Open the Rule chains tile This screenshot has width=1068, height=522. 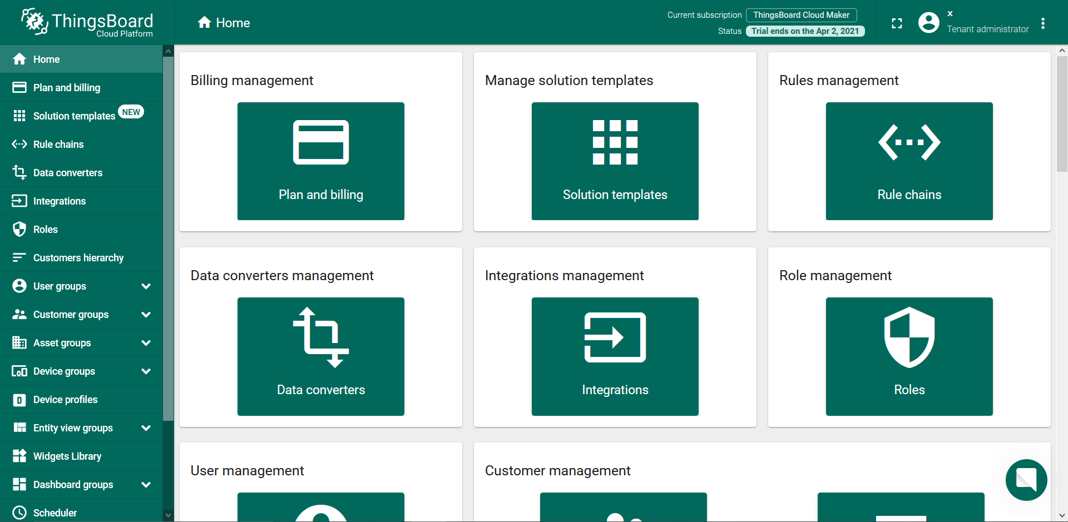[909, 161]
